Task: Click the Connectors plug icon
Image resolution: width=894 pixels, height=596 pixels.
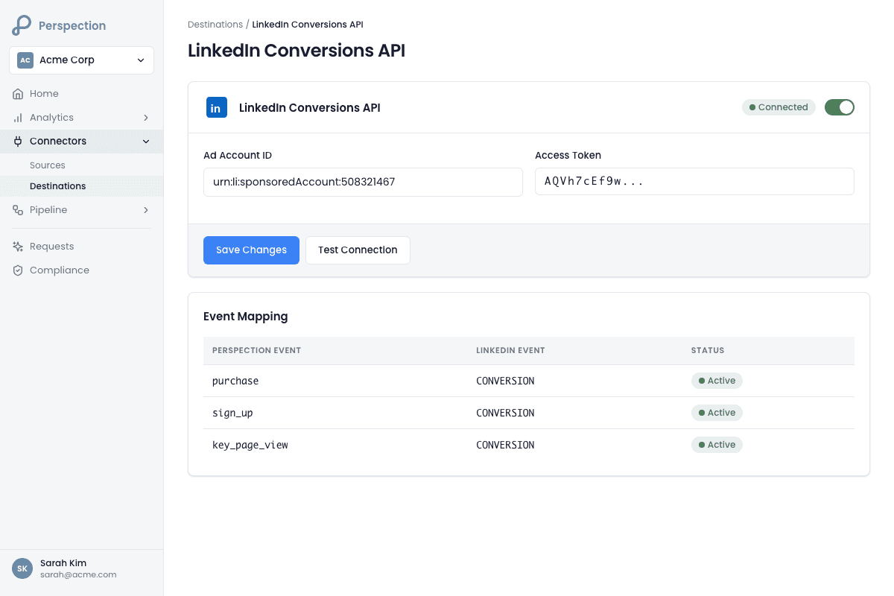Action: coord(18,142)
